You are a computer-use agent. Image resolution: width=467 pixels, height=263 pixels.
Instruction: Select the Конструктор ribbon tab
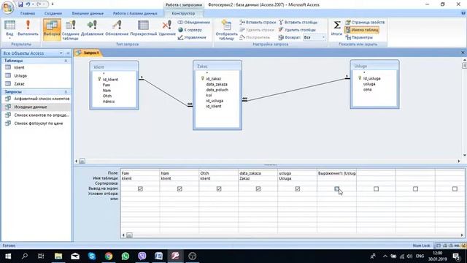pyautogui.click(x=183, y=13)
